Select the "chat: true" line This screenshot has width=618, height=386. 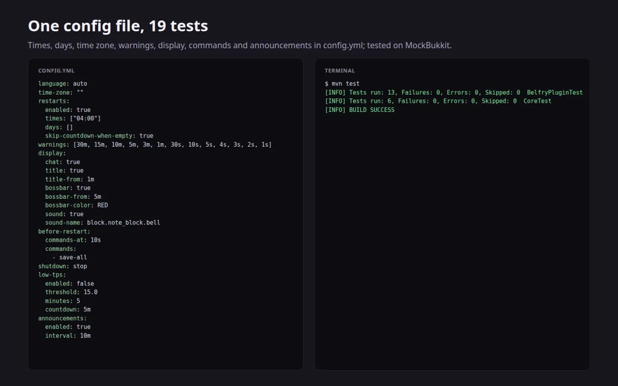point(63,162)
